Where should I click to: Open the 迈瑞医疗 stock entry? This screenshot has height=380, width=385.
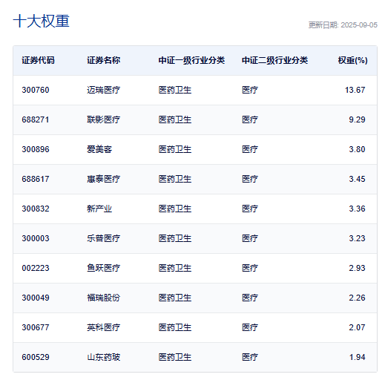click(103, 90)
